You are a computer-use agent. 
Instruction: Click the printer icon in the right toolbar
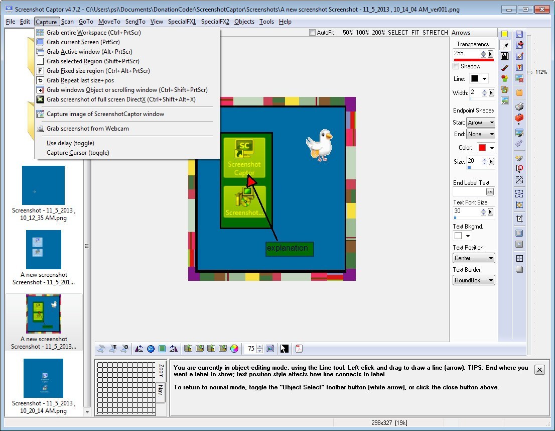click(519, 106)
